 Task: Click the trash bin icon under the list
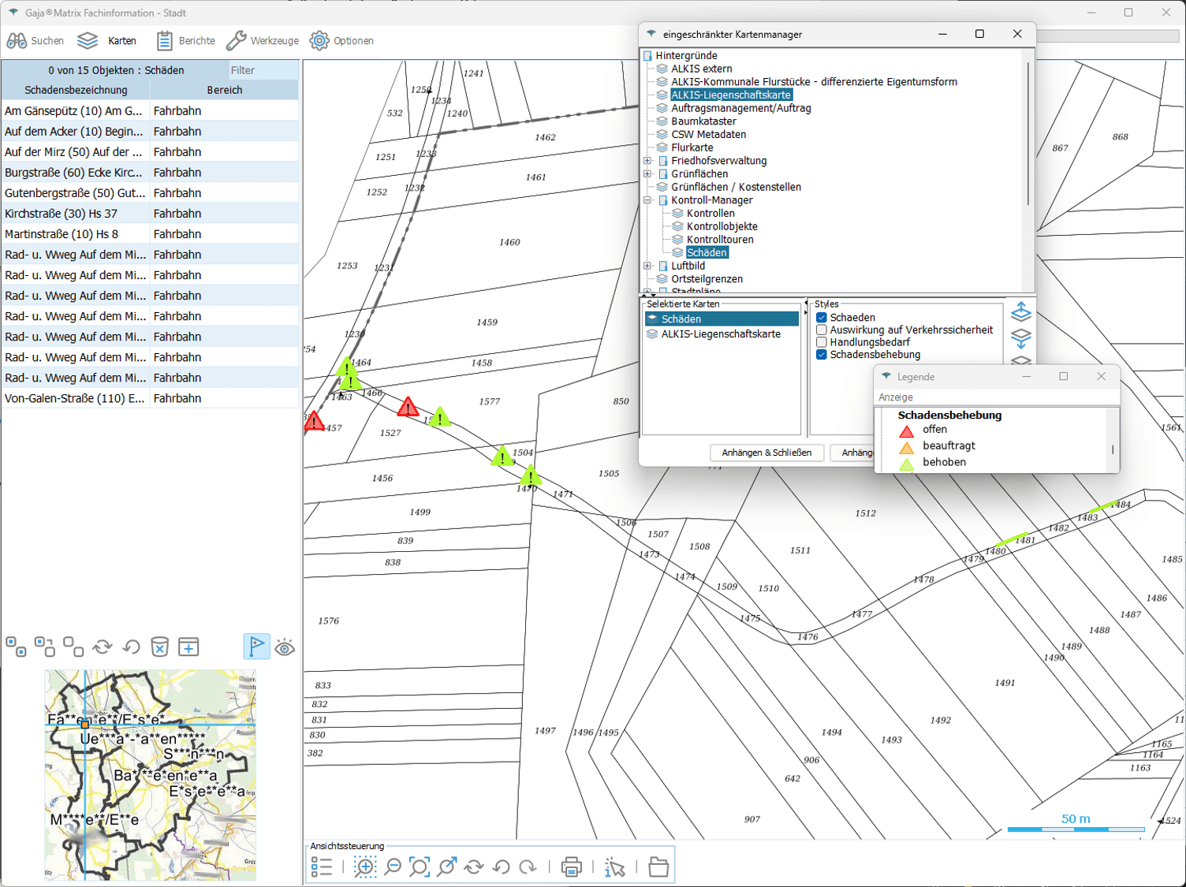coord(159,647)
